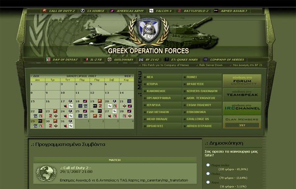Viewport: 296px width, 189px height.
Task: Open the Americas Army event icon on January 28
Action: pos(129,111)
